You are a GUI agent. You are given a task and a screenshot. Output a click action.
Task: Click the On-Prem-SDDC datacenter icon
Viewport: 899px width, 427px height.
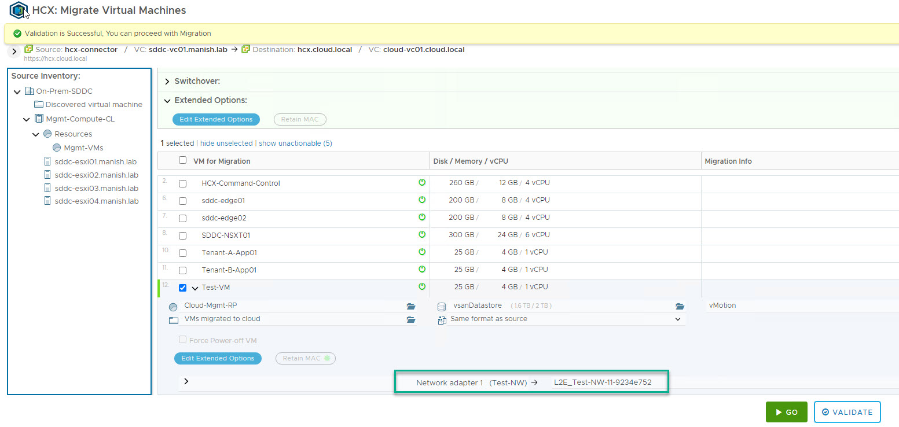click(30, 91)
